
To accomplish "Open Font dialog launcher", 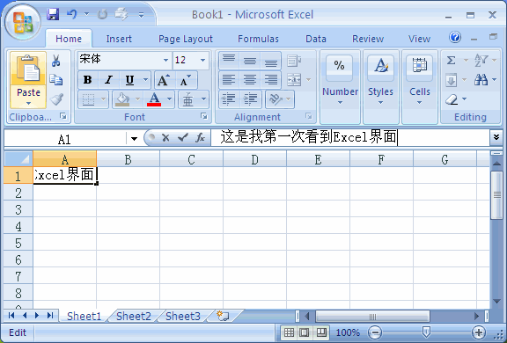I will pyautogui.click(x=203, y=116).
